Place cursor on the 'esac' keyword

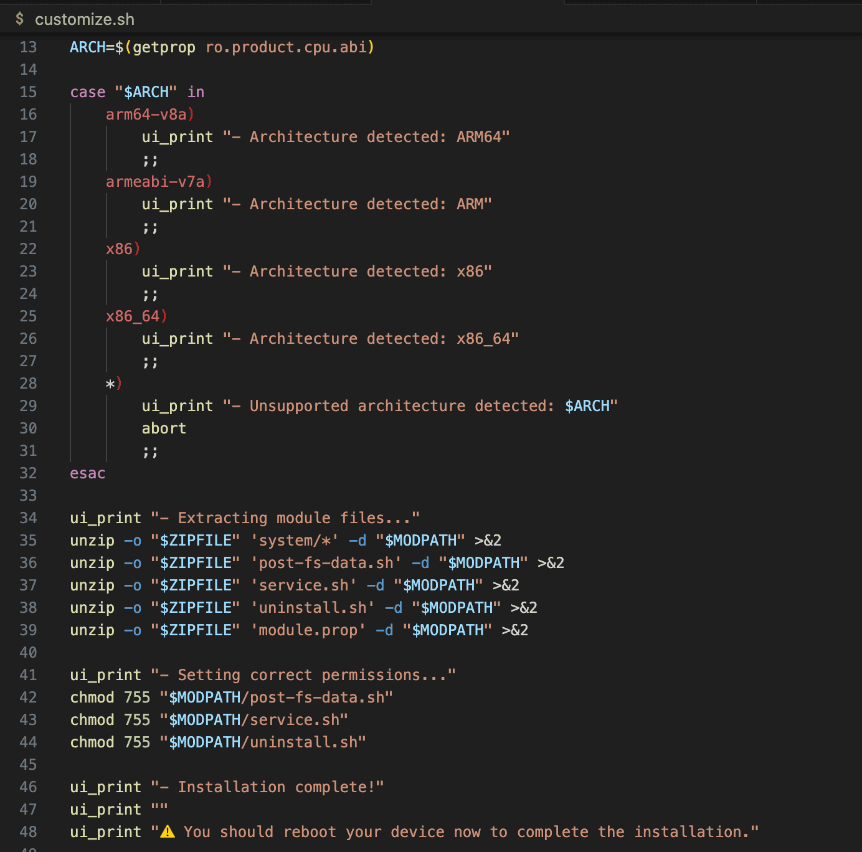pos(87,473)
